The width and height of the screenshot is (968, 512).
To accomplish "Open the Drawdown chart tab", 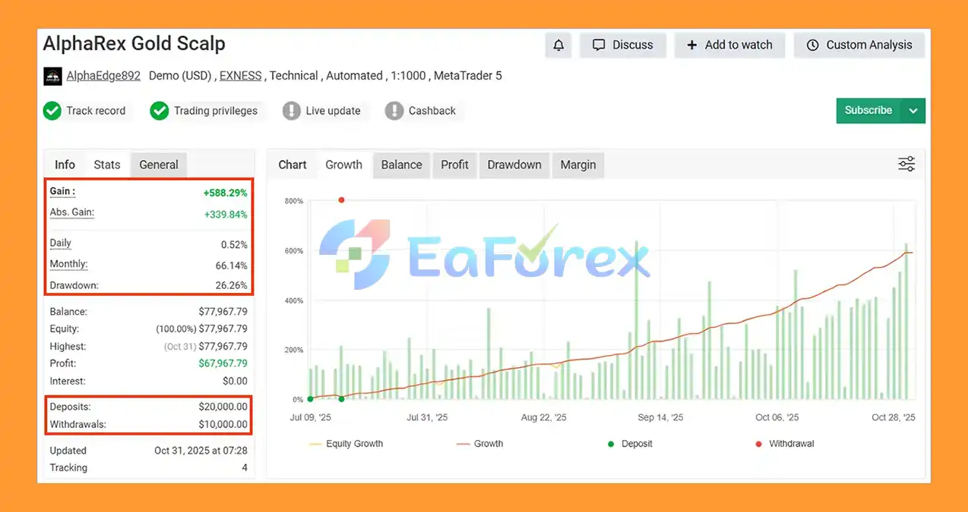I will 514,165.
